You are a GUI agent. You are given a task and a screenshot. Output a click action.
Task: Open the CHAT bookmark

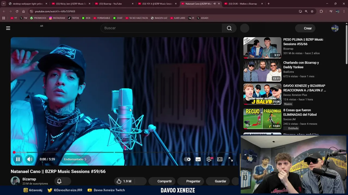coord(118,18)
